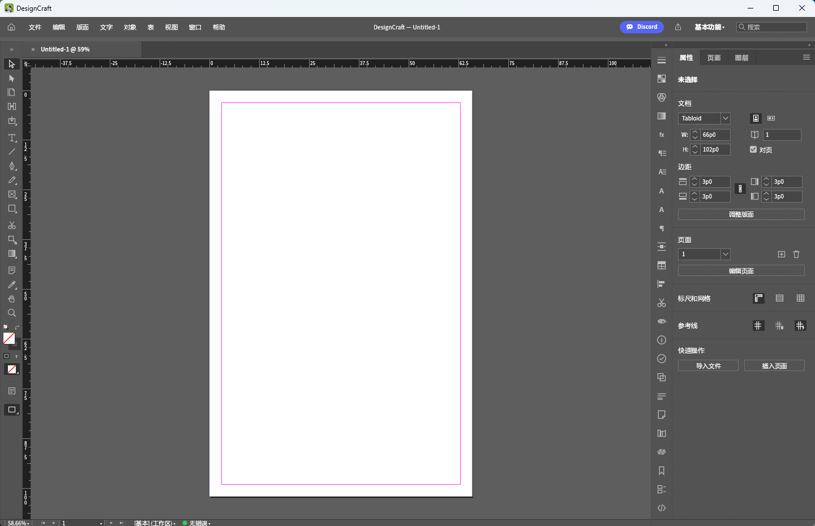Switch to the 图层 panel tab
This screenshot has width=815, height=526.
[x=741, y=58]
